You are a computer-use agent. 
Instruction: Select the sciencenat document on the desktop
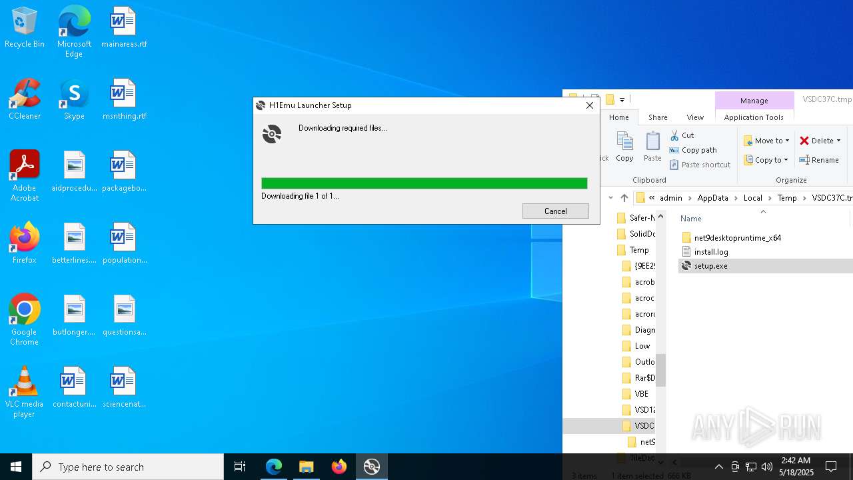(x=124, y=388)
